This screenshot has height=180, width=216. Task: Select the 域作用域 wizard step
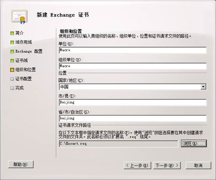(23, 42)
